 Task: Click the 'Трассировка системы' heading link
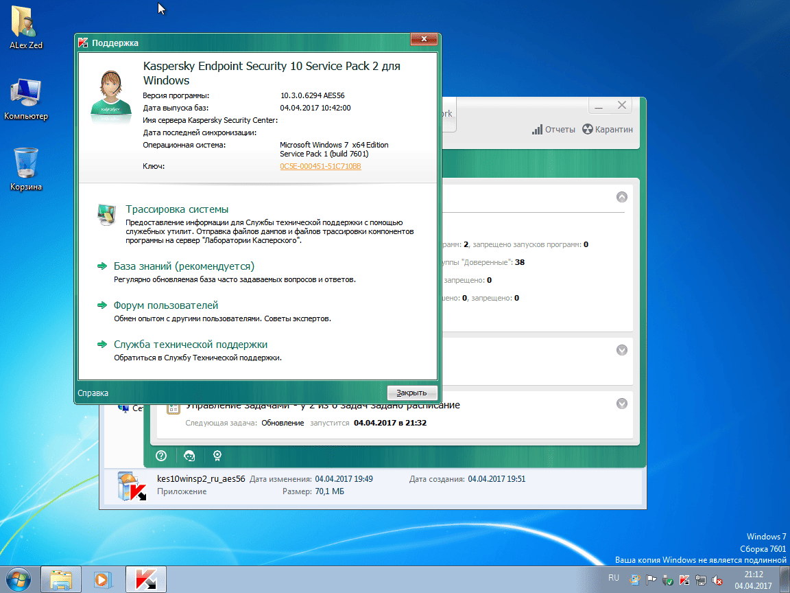tap(177, 209)
